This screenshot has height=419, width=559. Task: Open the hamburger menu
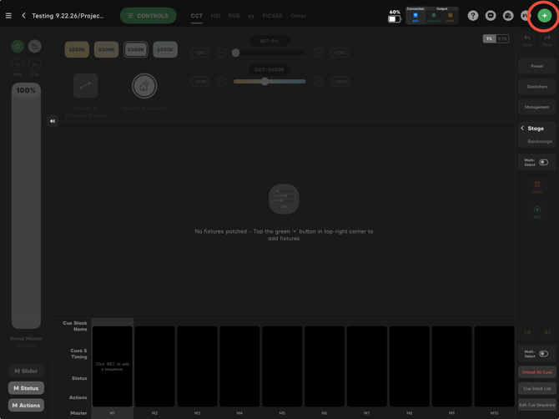click(x=8, y=16)
